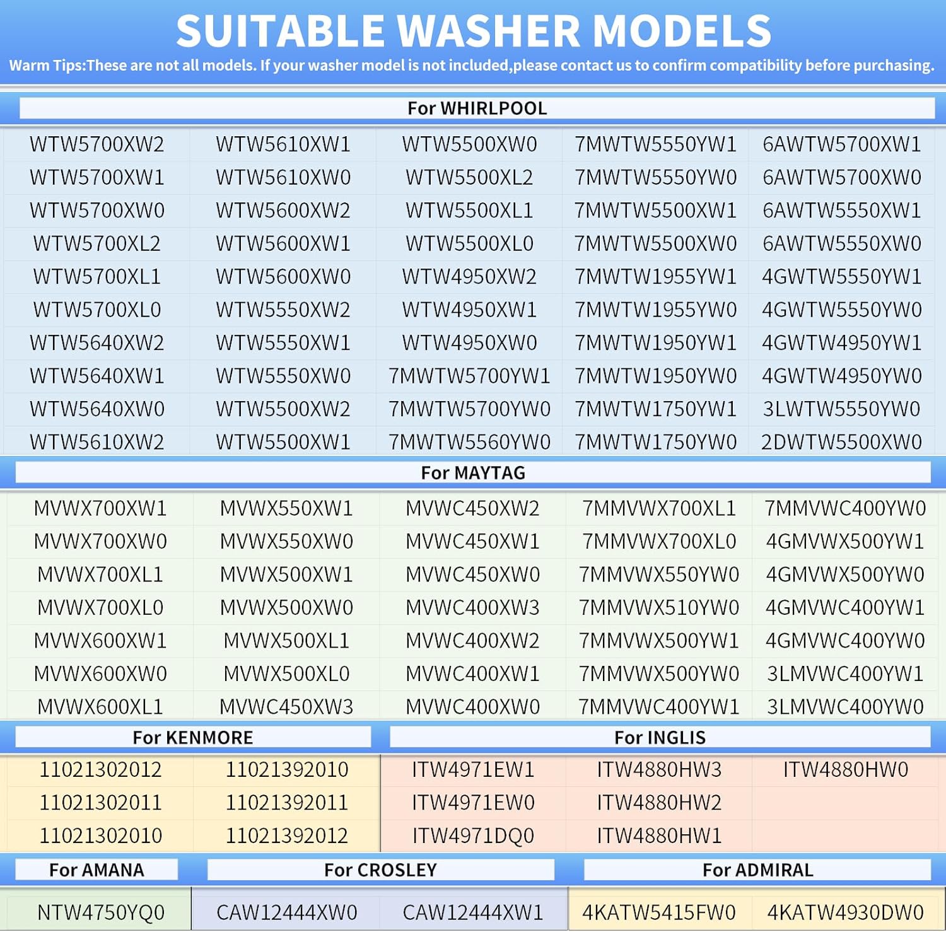Select Kenmore model 11021392011
The height and width of the screenshot is (932, 946).
click(286, 803)
